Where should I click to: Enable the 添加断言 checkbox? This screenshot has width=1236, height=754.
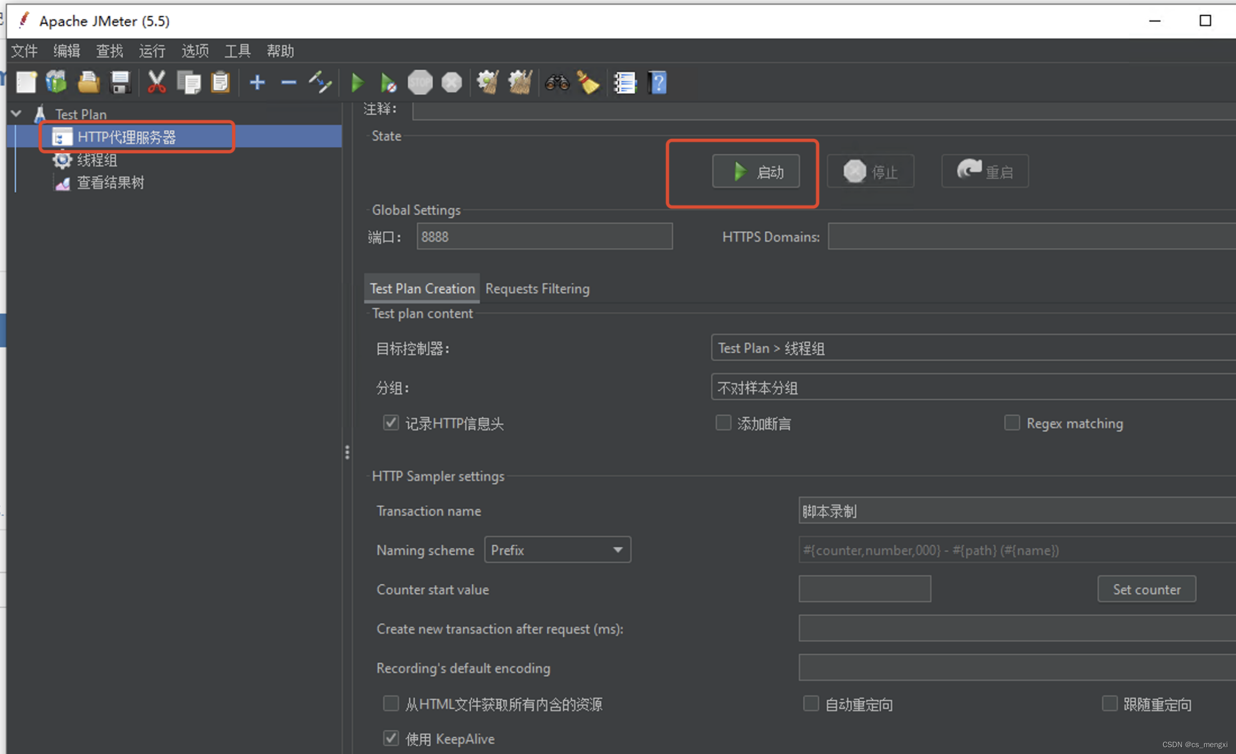click(x=723, y=423)
